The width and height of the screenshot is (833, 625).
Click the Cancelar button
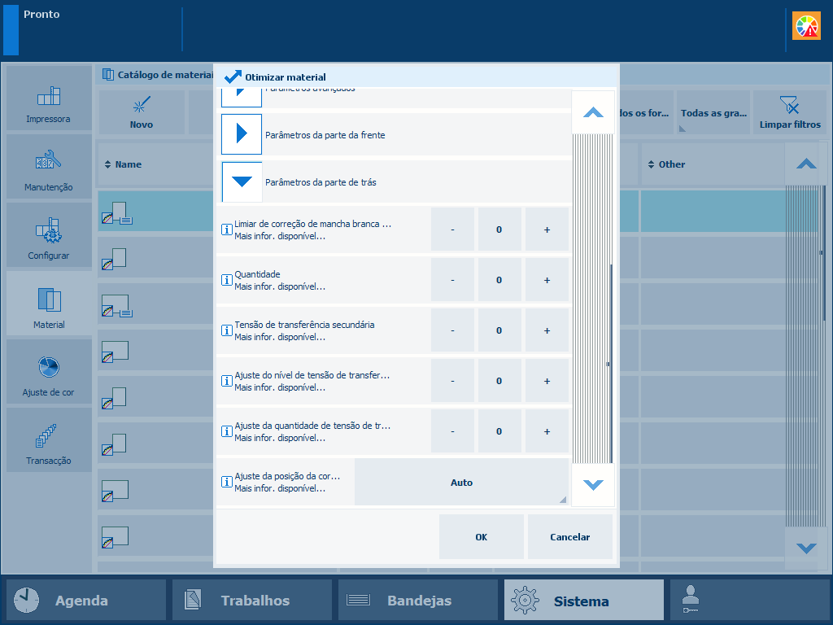pyautogui.click(x=570, y=537)
